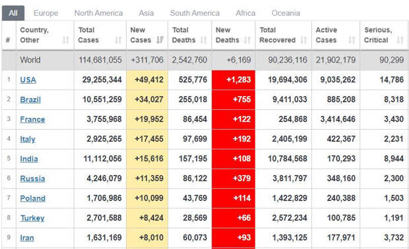
Task: Switch to the Asia tab
Action: pos(146,13)
